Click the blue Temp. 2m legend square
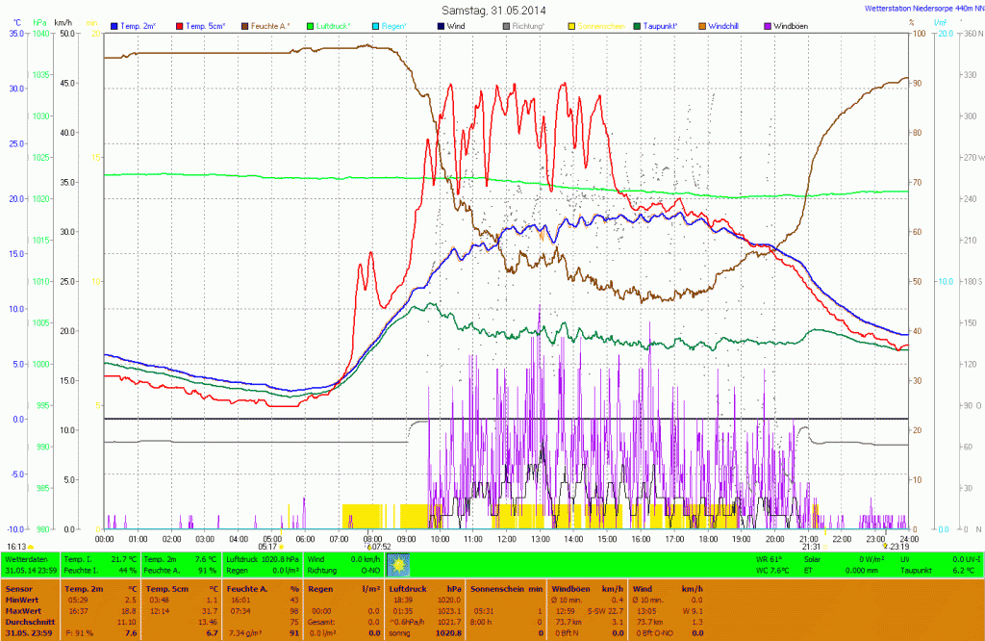This screenshot has height=641, width=985. (x=115, y=25)
